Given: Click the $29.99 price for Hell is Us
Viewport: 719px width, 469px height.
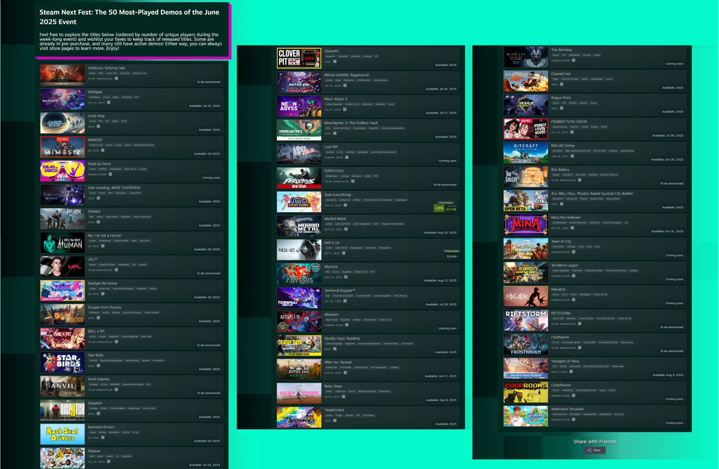Looking at the screenshot, I should pos(451,256).
